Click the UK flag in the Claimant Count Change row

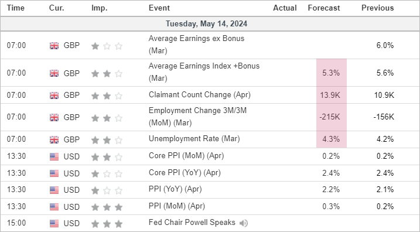click(54, 95)
